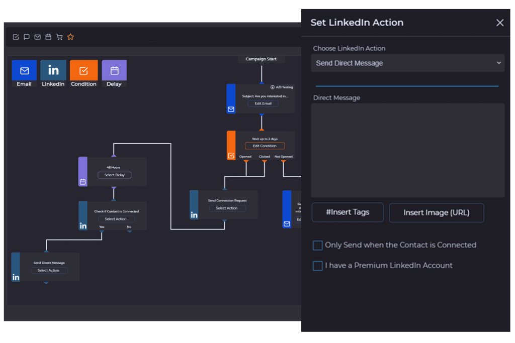Click the orange star favorite icon
The height and width of the screenshot is (343, 515).
[x=70, y=37]
